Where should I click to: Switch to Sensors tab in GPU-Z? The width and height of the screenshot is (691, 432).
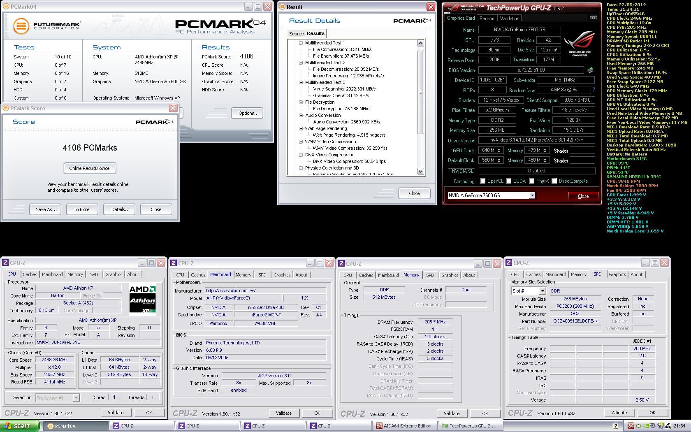pos(487,19)
